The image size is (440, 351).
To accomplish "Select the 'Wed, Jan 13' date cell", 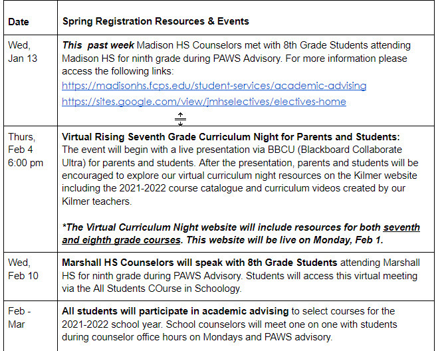I will 21,51.
